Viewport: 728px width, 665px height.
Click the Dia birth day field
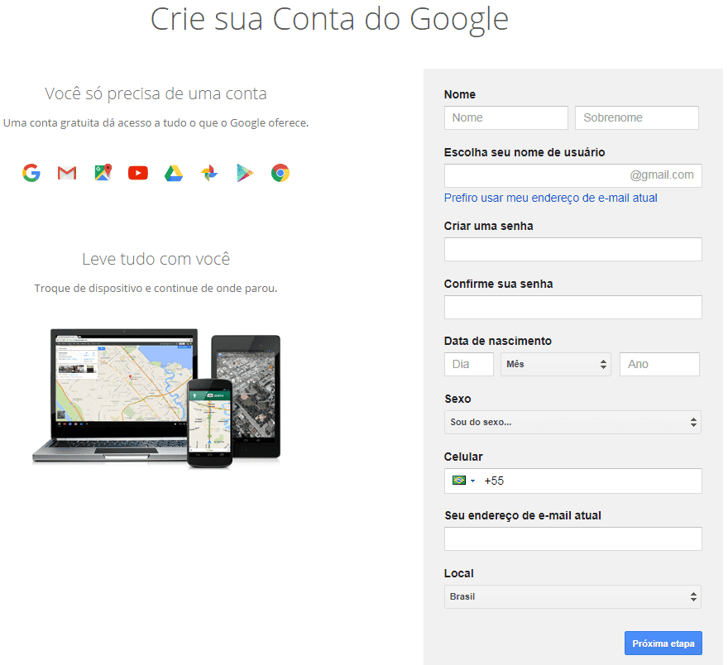pyautogui.click(x=469, y=364)
